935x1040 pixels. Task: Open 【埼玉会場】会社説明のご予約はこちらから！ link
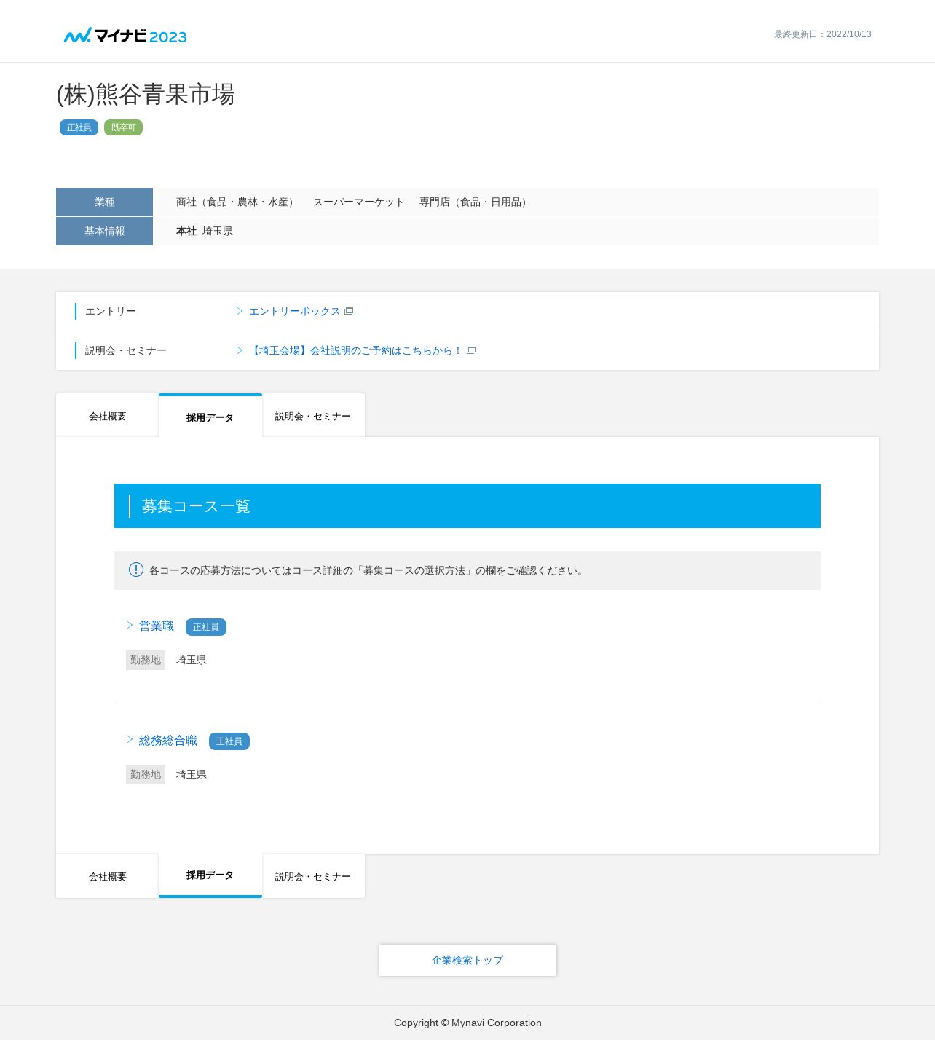coord(356,350)
